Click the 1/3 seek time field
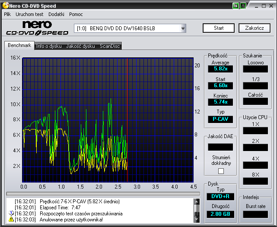The width and height of the screenshot is (277, 227). (255, 86)
